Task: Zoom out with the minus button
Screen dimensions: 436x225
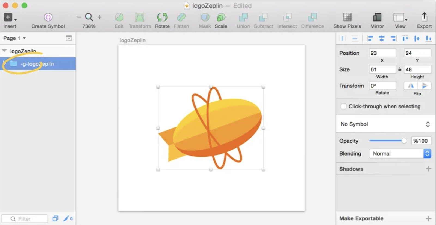Action: tap(79, 17)
